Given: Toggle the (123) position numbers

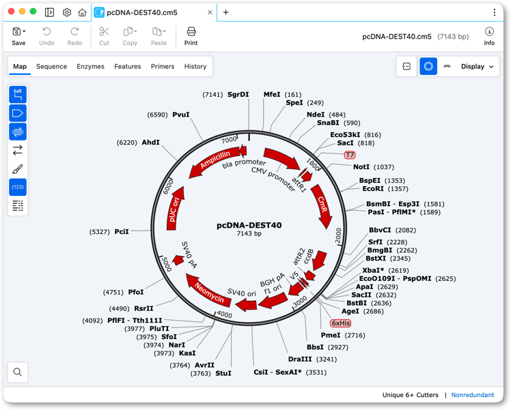Looking at the screenshot, I should tap(18, 187).
